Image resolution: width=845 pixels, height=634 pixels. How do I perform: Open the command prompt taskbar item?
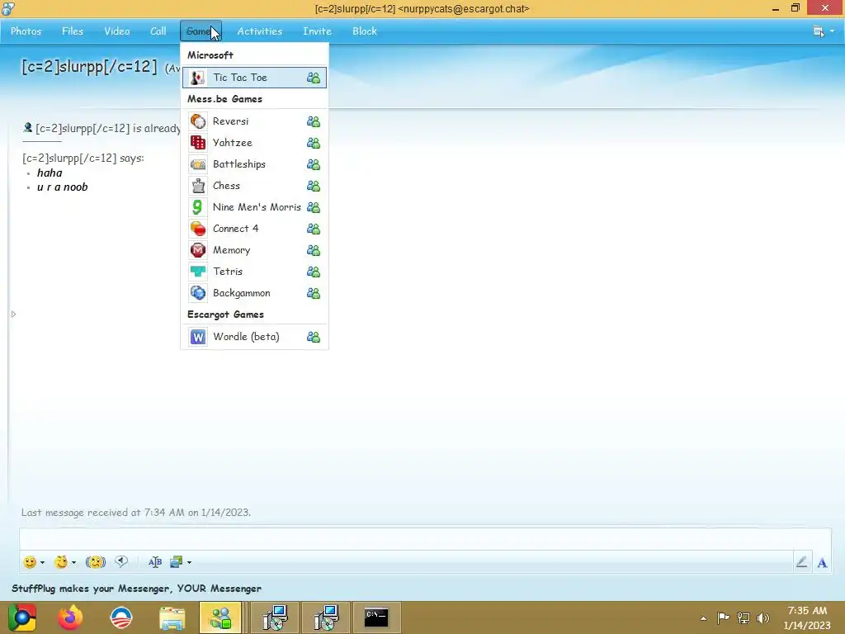coord(376,617)
